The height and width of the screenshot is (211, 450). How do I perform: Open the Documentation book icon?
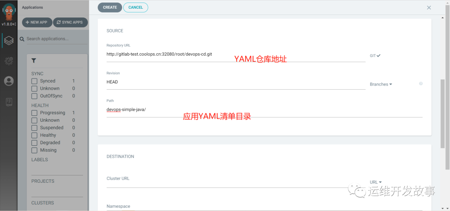tap(9, 102)
